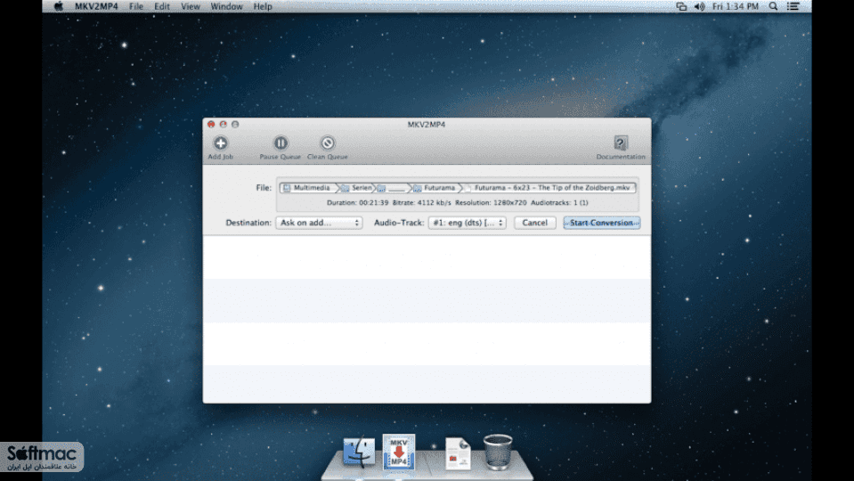Close the MKV2MP4 window with red button
The width and height of the screenshot is (854, 481).
(x=211, y=125)
